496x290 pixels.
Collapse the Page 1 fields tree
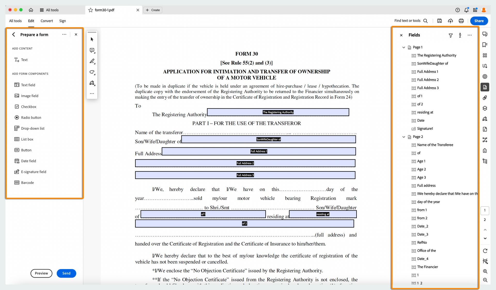point(404,47)
